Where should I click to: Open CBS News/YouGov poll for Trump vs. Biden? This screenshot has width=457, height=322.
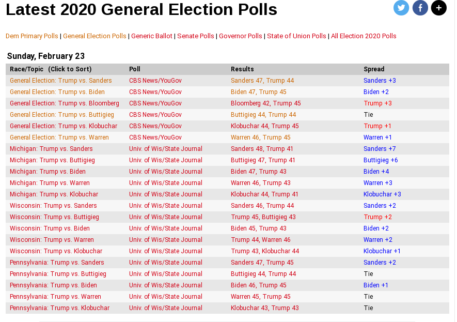[x=155, y=92]
